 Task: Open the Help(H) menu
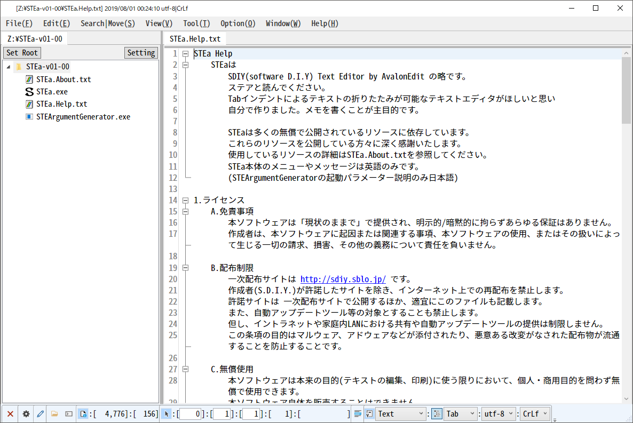pyautogui.click(x=325, y=23)
